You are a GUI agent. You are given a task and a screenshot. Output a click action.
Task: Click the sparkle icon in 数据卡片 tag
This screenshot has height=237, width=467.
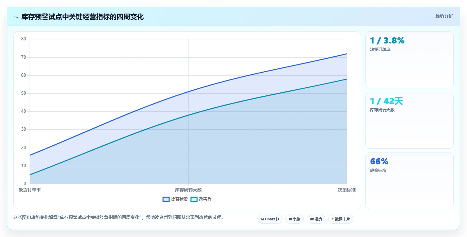[333, 219]
